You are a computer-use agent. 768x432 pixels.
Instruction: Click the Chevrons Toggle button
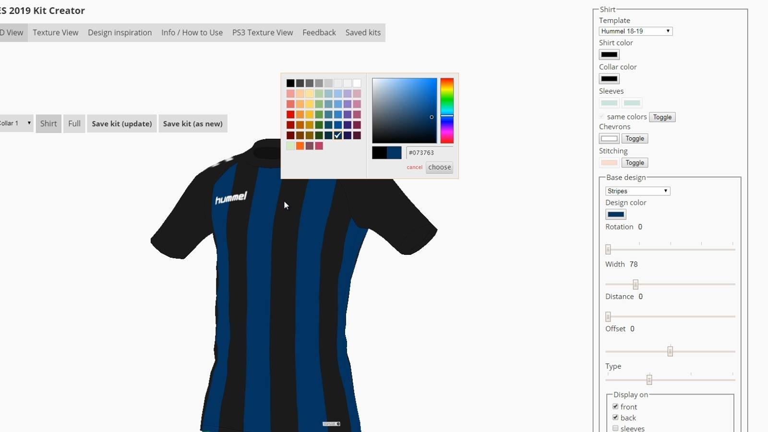(x=635, y=139)
